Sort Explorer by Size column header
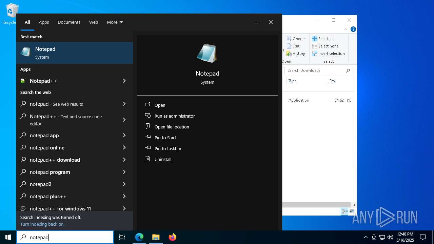The width and height of the screenshot is (434, 244). pyautogui.click(x=333, y=81)
